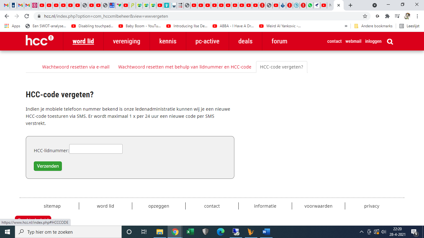The image size is (424, 238).
Task: Click the word lid footer link
Action: pos(106,206)
